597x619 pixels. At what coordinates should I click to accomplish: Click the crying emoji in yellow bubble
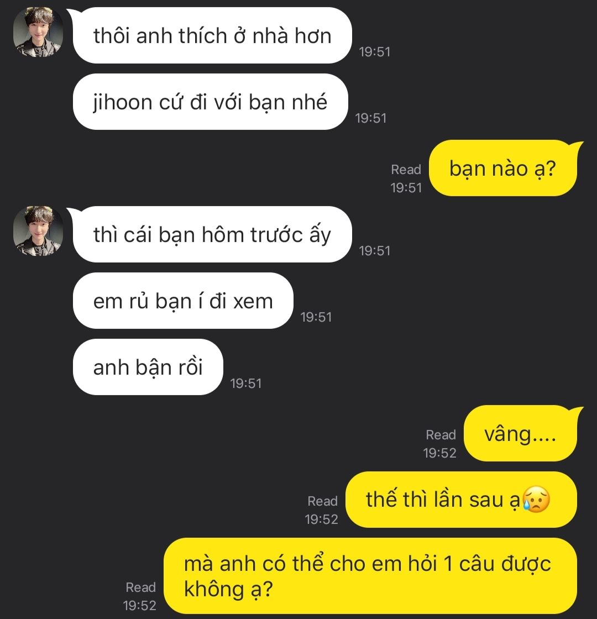pyautogui.click(x=536, y=500)
